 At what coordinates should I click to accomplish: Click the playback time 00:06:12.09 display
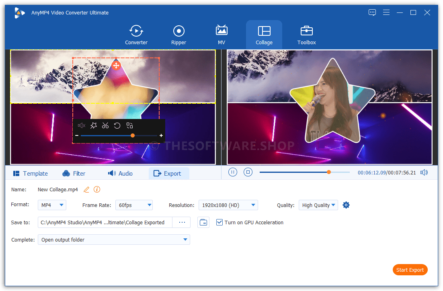click(371, 172)
